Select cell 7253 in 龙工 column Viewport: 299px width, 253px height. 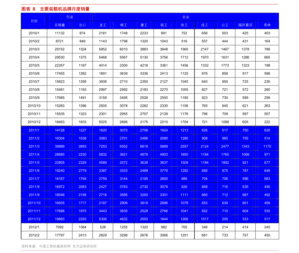click(x=103, y=146)
